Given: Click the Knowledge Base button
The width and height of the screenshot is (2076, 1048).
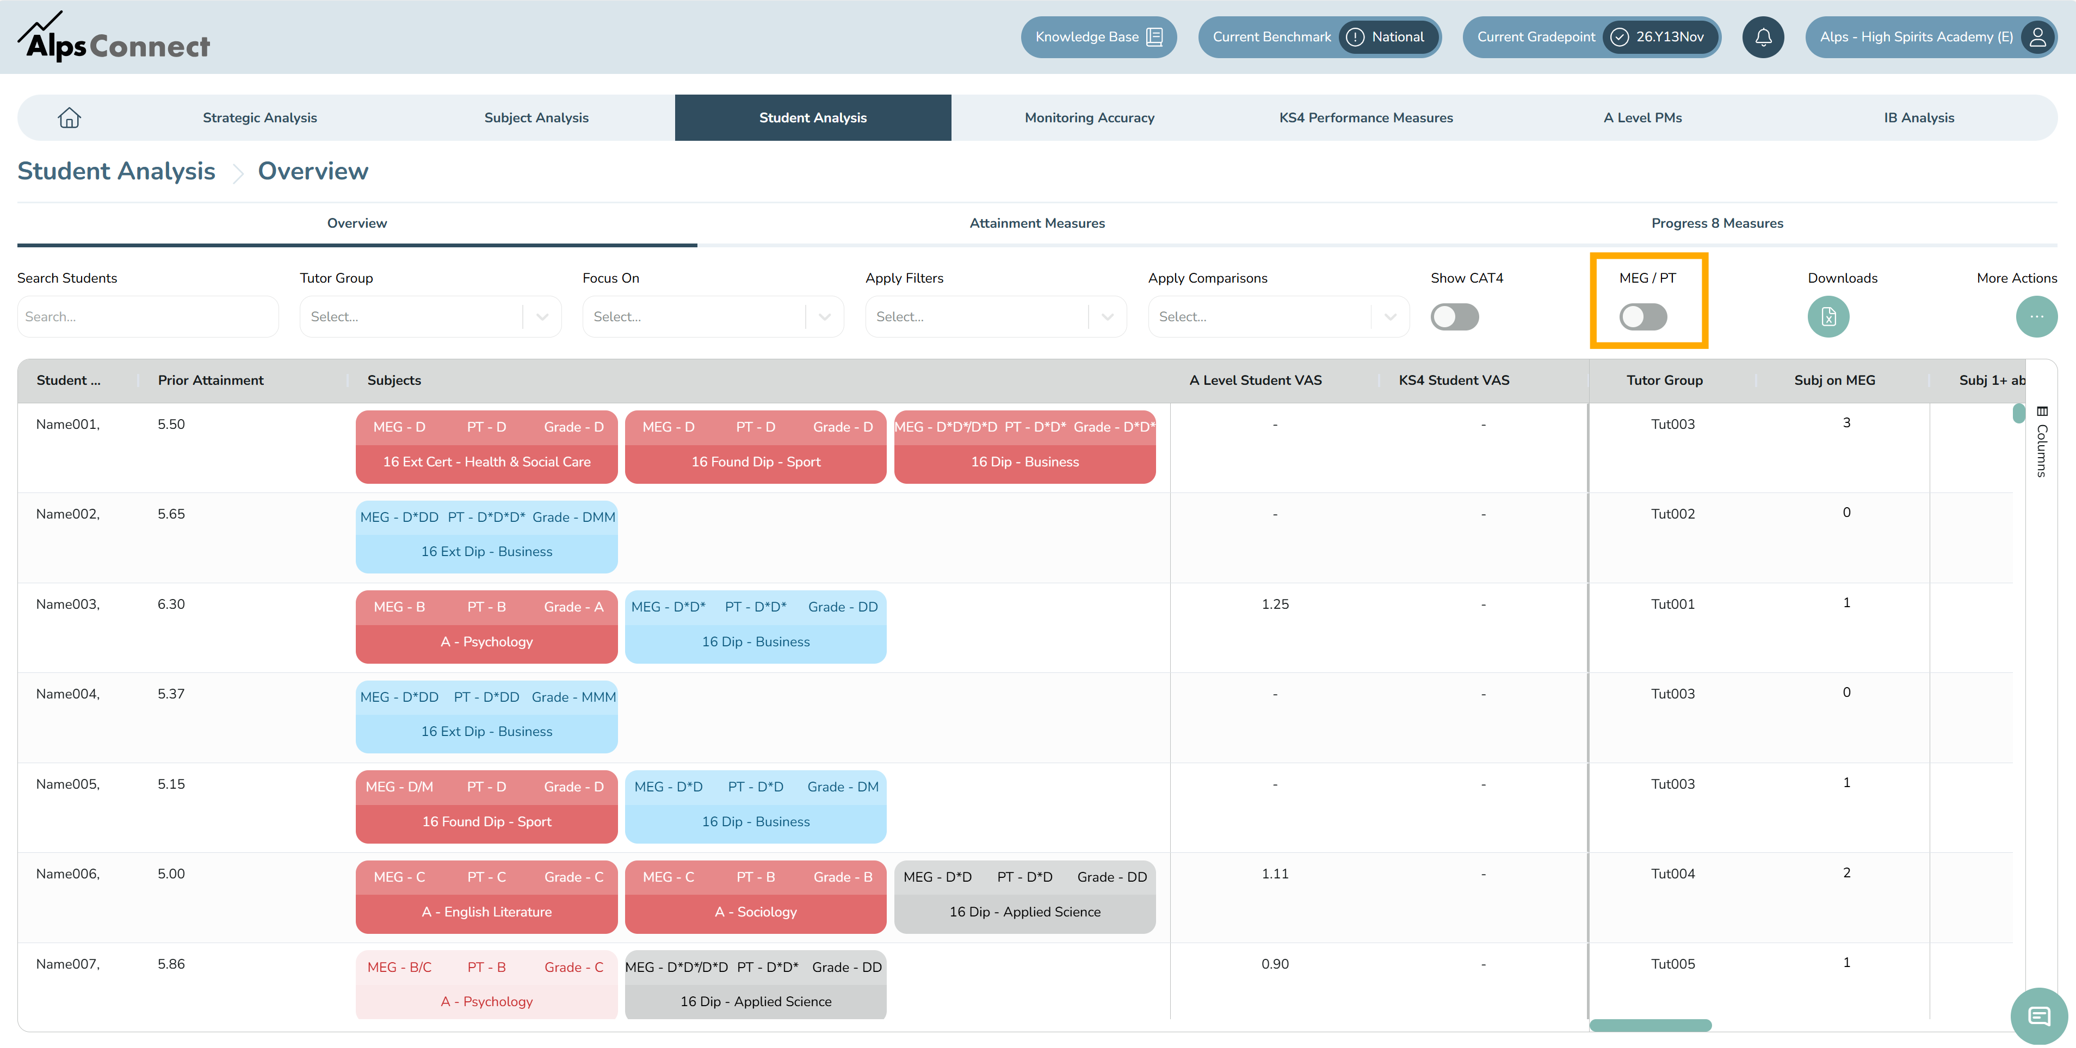Looking at the screenshot, I should click(1098, 37).
